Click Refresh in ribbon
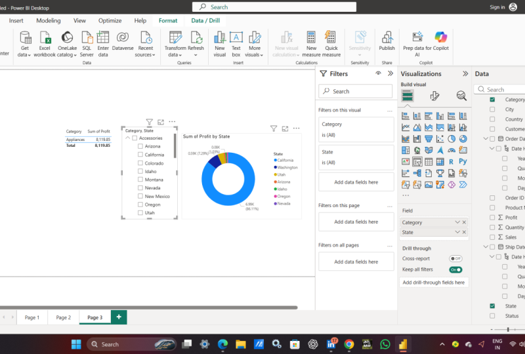The image size is (525, 354). point(196,43)
